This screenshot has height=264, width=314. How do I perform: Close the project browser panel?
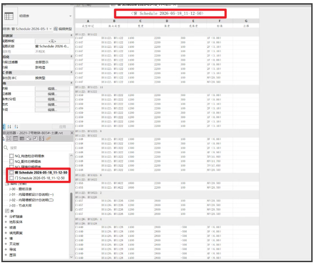72,133
